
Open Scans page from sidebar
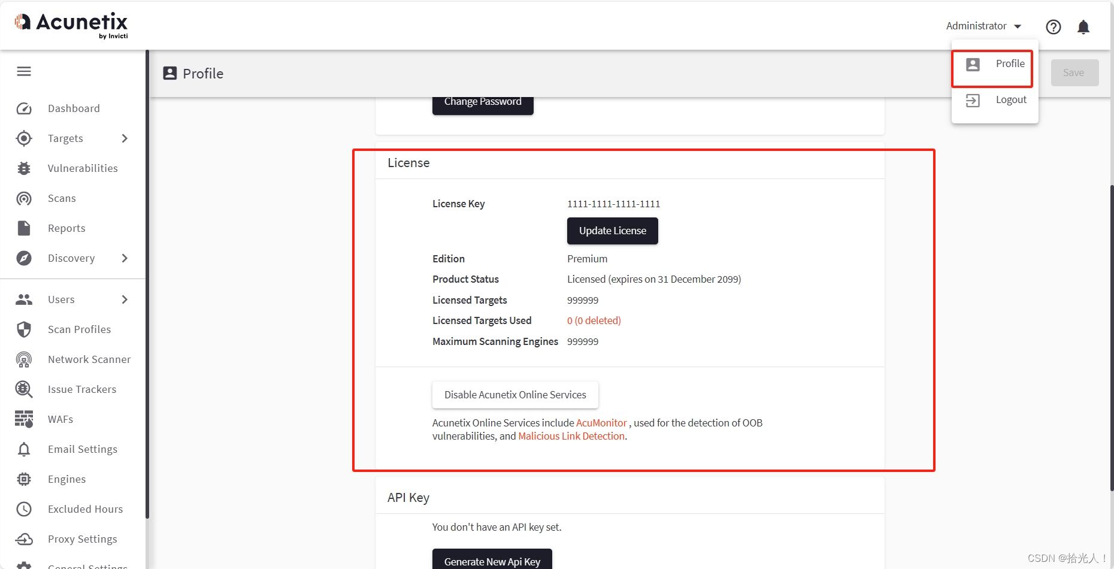[62, 198]
